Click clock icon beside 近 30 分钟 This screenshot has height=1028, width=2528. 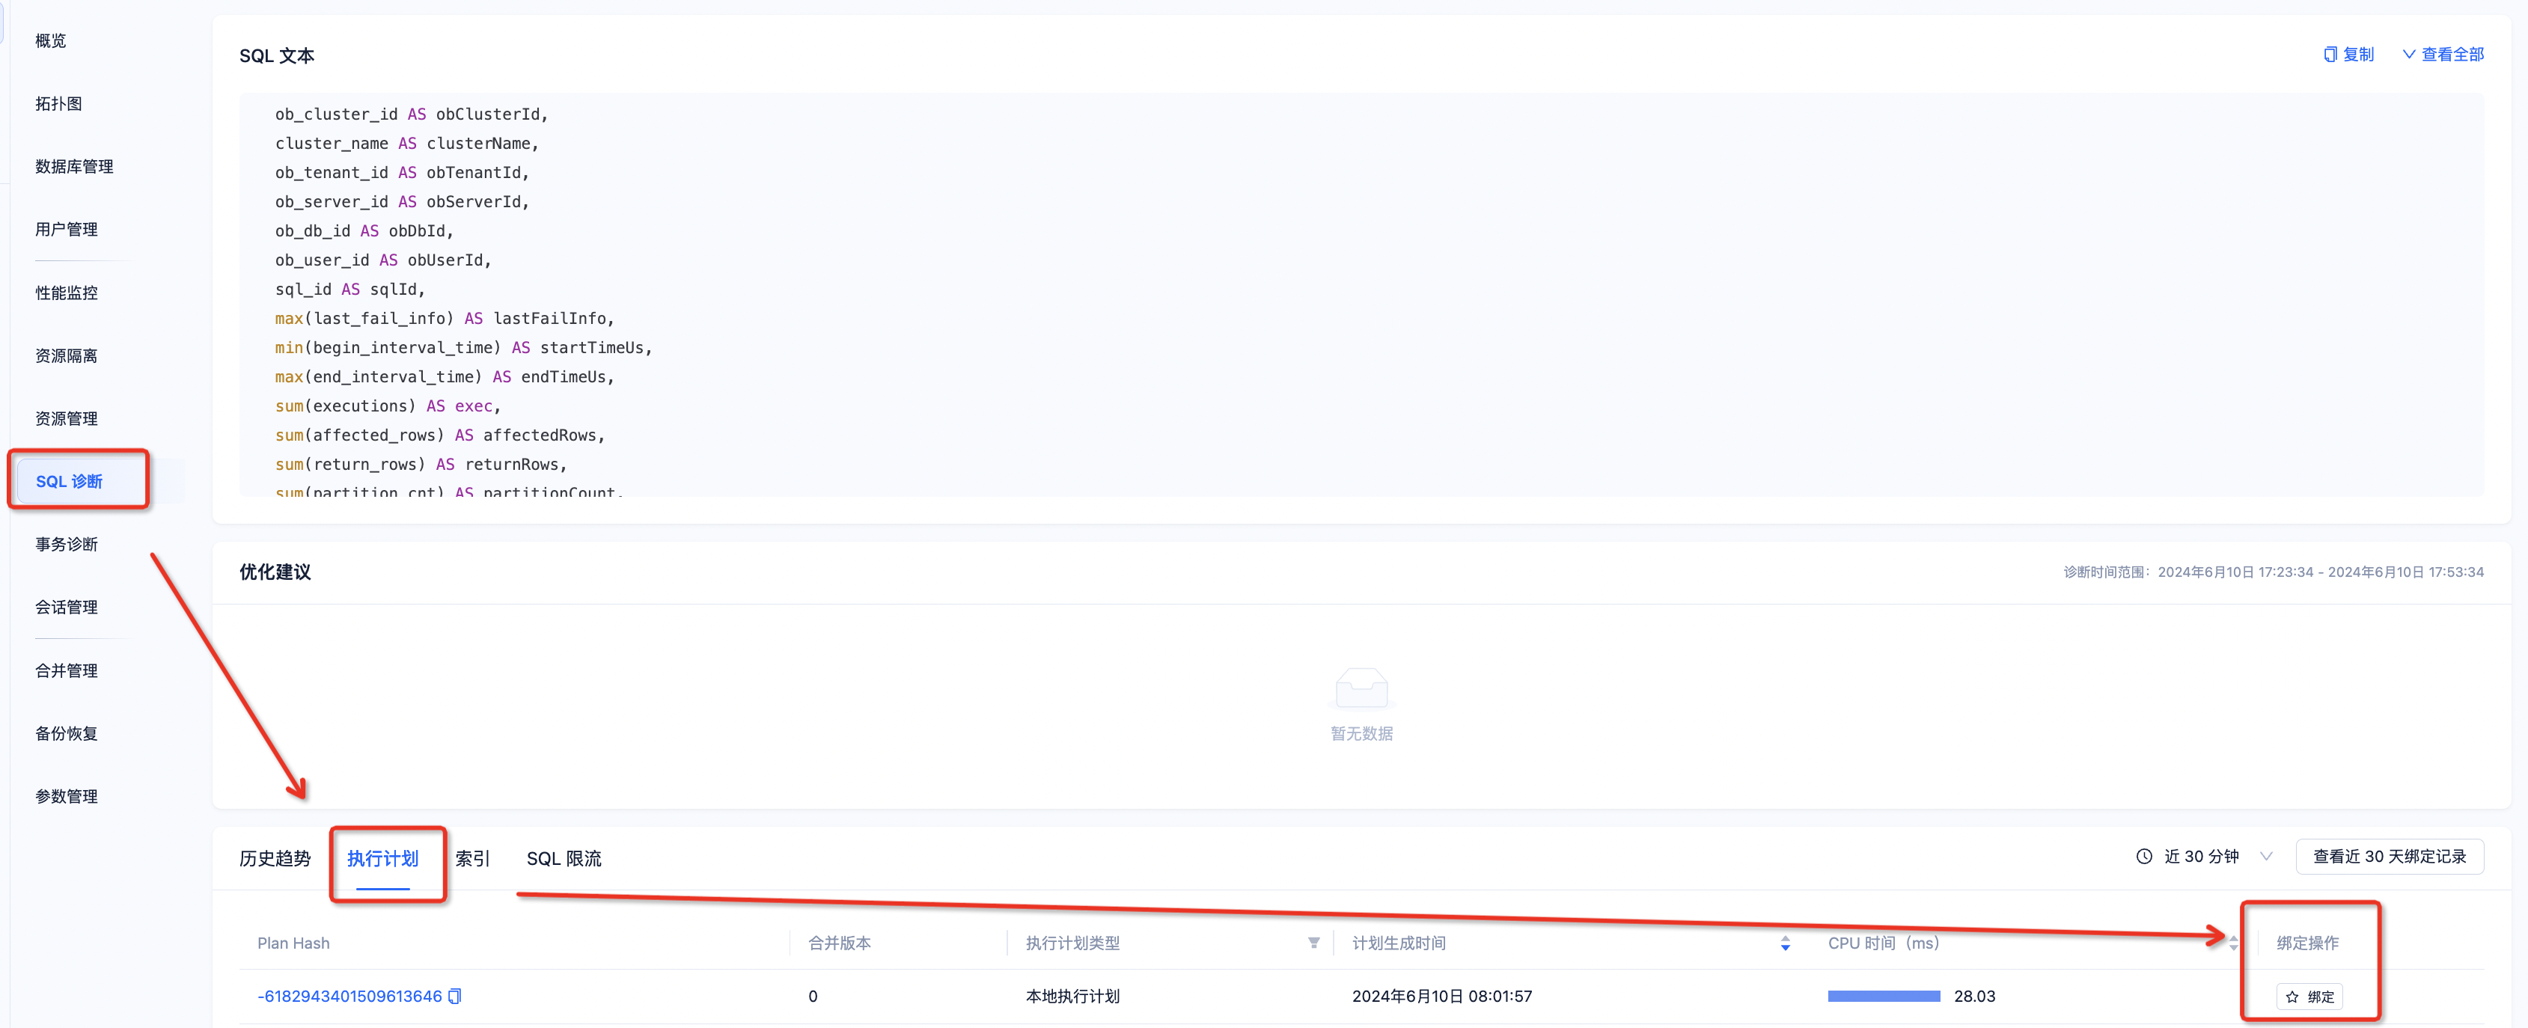pos(2143,857)
